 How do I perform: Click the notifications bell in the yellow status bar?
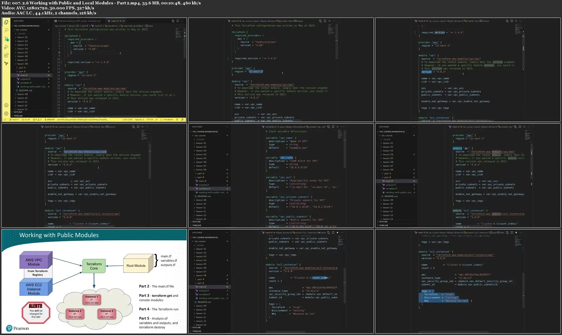tap(182, 120)
